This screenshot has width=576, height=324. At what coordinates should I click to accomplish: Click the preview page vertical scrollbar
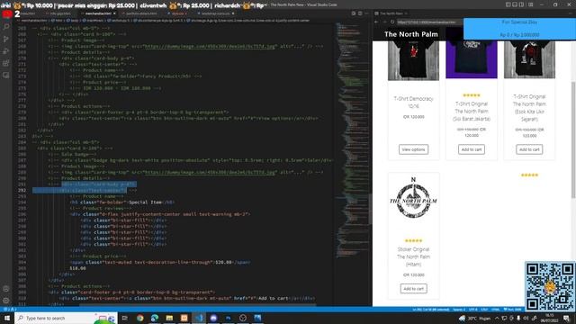(x=572, y=139)
